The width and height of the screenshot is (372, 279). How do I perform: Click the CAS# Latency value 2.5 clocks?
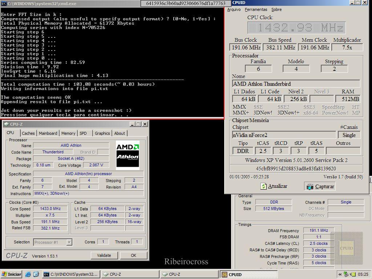[319, 243]
